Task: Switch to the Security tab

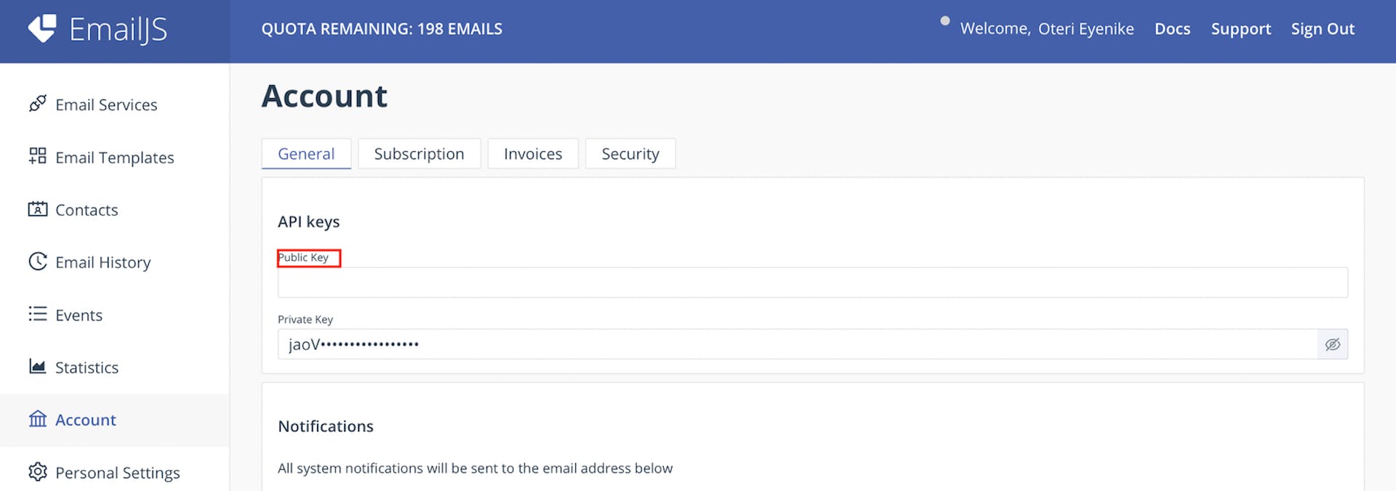Action: click(x=630, y=153)
